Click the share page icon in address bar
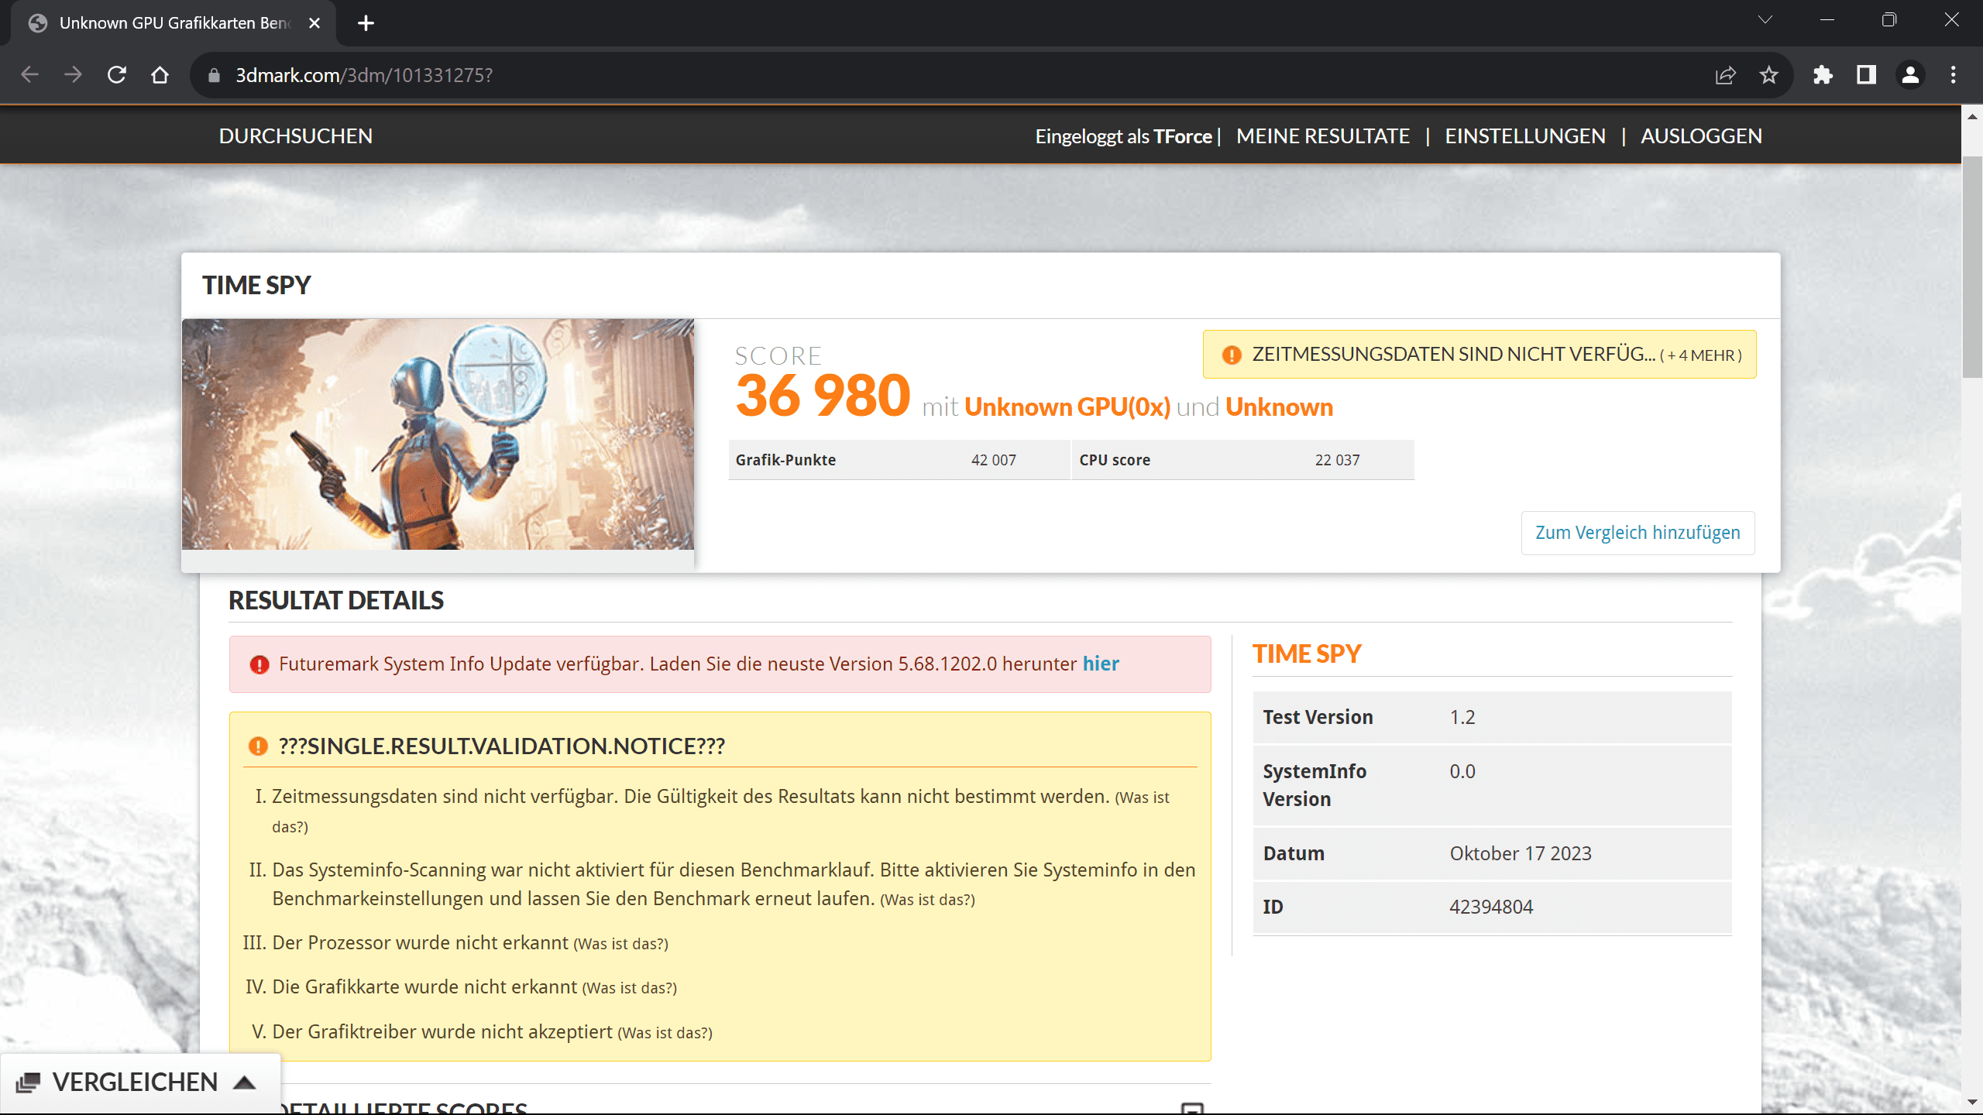This screenshot has width=1983, height=1115. coord(1725,75)
